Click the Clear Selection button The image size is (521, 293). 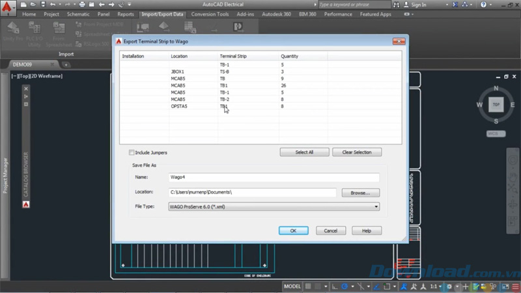pyautogui.click(x=357, y=152)
